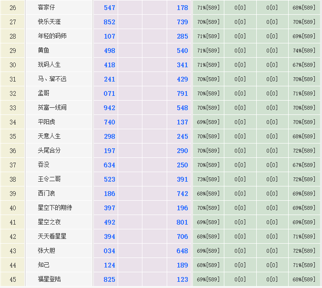This screenshot has width=322, height=288.
Task: Open user 平阳虎 in row 34
Action: click(46, 122)
